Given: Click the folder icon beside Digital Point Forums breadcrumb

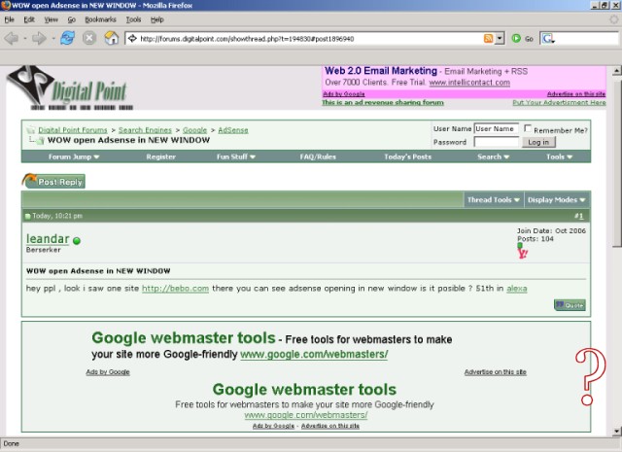Looking at the screenshot, I should (x=31, y=130).
